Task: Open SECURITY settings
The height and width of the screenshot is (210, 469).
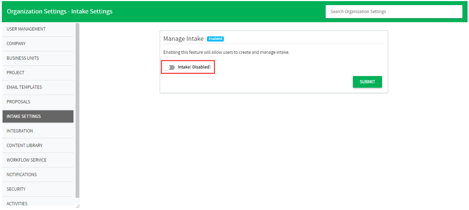Action: pos(38,189)
